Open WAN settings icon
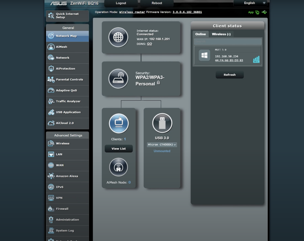 click(x=51, y=165)
